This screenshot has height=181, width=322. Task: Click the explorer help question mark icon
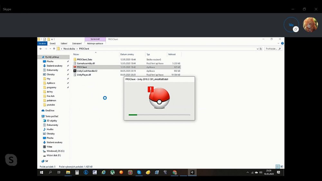[282, 43]
